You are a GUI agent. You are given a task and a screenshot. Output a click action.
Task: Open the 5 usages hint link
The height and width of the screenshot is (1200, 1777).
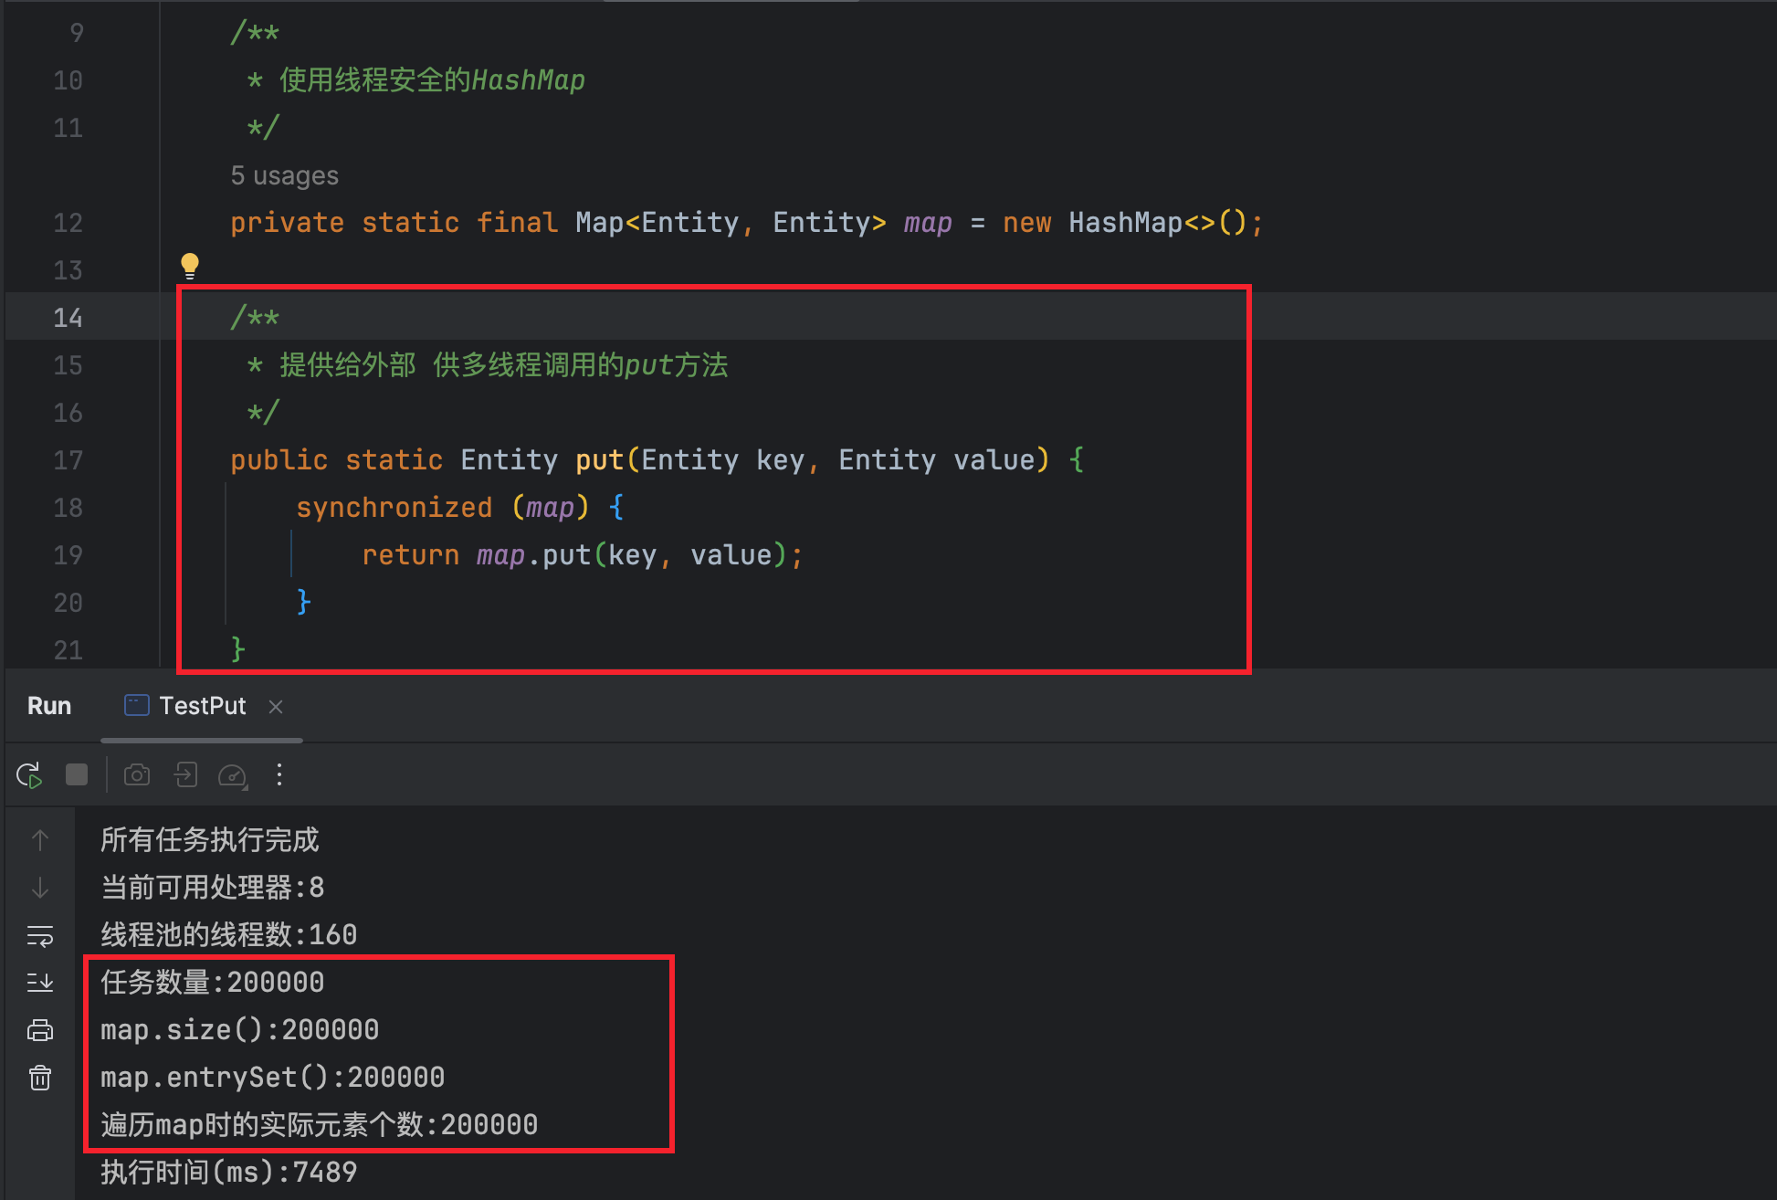point(284,175)
